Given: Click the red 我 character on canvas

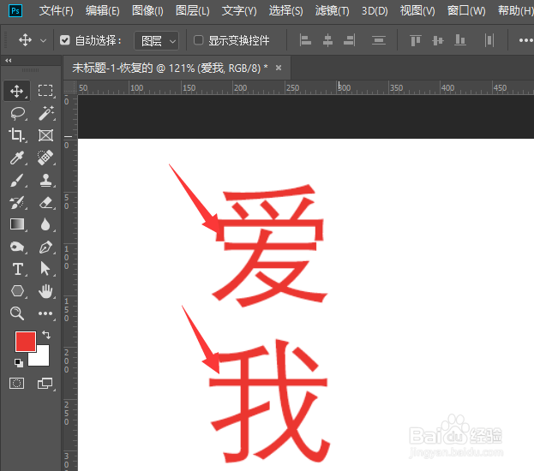Looking at the screenshot, I should coord(269,401).
